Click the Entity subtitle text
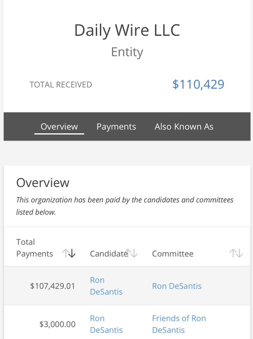The width and height of the screenshot is (253, 339). 127,52
